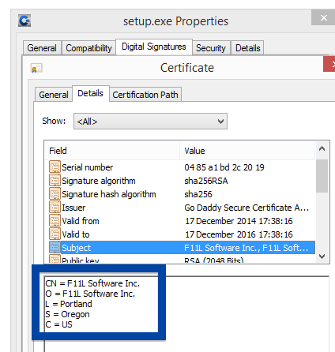Close the Certificate dialog with red button
335x352 pixels.
[x=329, y=64]
